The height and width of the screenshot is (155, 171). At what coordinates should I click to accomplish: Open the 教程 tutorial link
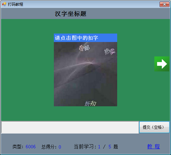(x=154, y=146)
